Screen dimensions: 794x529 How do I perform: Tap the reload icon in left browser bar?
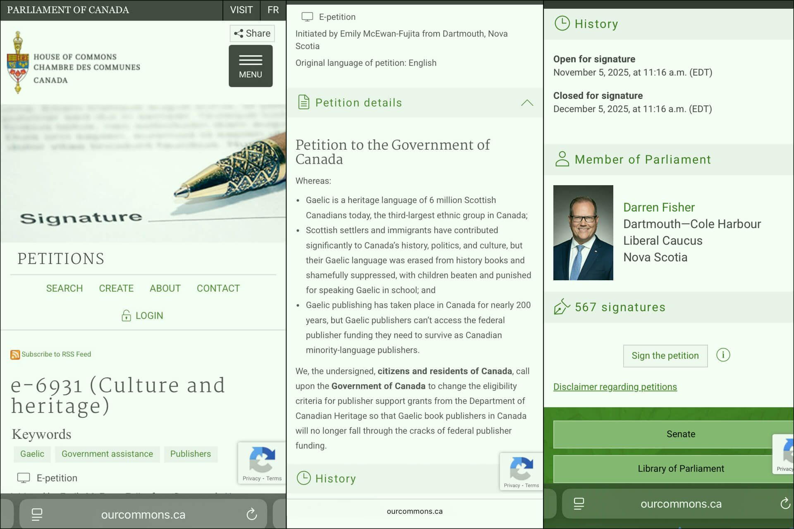(x=251, y=515)
